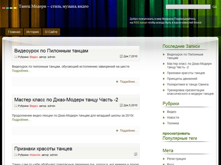
Task: Click the arrow bullet beside Регистрация
Action: click(x=164, y=159)
